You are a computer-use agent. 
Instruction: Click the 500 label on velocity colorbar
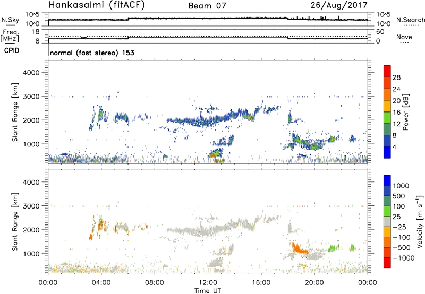pos(399,196)
